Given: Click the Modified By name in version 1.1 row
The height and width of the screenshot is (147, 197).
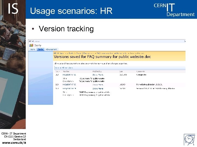Looking at the screenshot, I should click(98, 88).
